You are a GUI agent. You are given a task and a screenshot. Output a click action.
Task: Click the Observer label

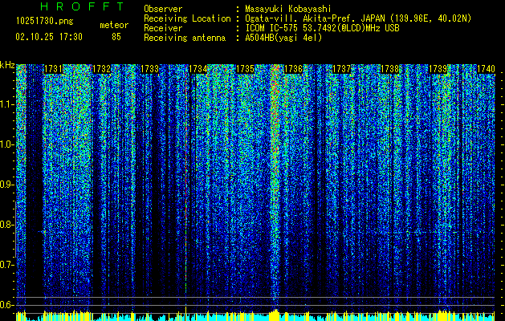click(x=163, y=9)
